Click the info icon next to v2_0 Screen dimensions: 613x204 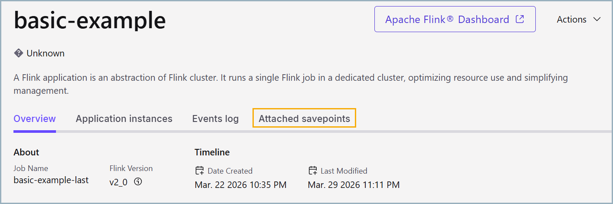pyautogui.click(x=138, y=182)
